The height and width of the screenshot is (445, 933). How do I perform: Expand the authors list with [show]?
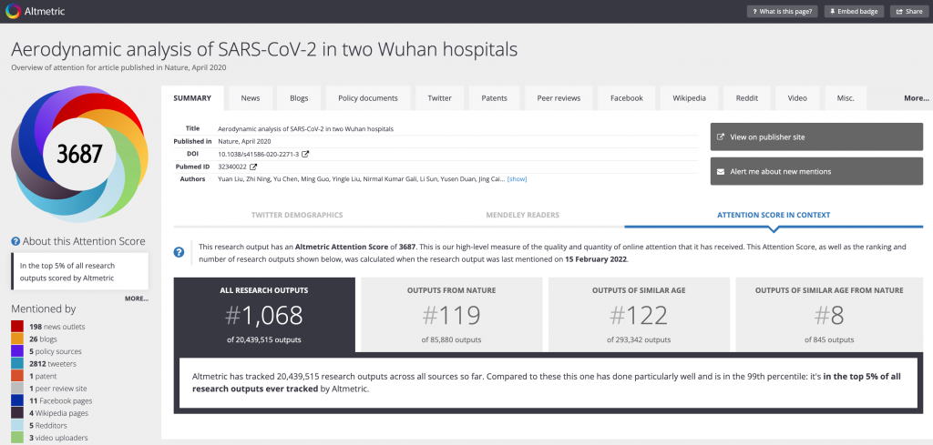pos(517,179)
